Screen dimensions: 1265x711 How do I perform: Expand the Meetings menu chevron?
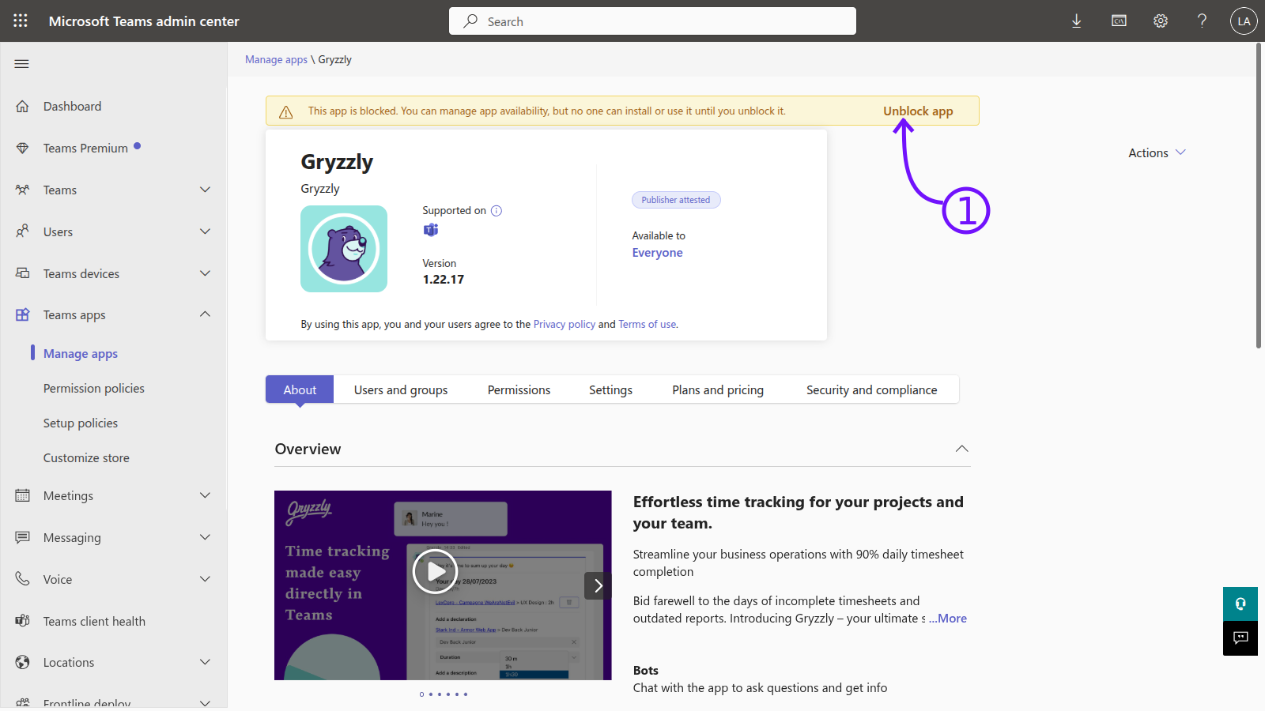pos(205,495)
